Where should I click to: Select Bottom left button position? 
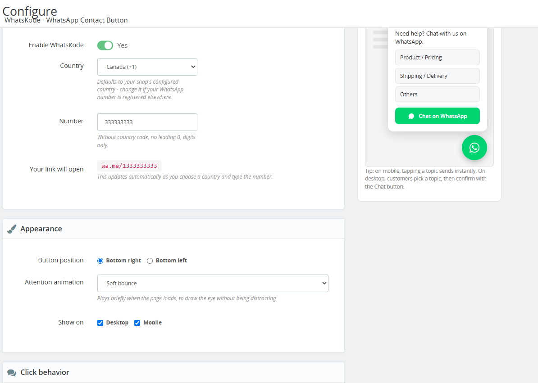click(x=150, y=261)
